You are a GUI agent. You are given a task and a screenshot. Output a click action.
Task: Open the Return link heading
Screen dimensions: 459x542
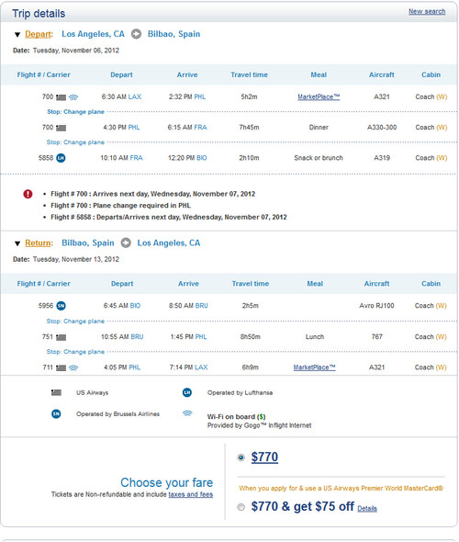38,243
